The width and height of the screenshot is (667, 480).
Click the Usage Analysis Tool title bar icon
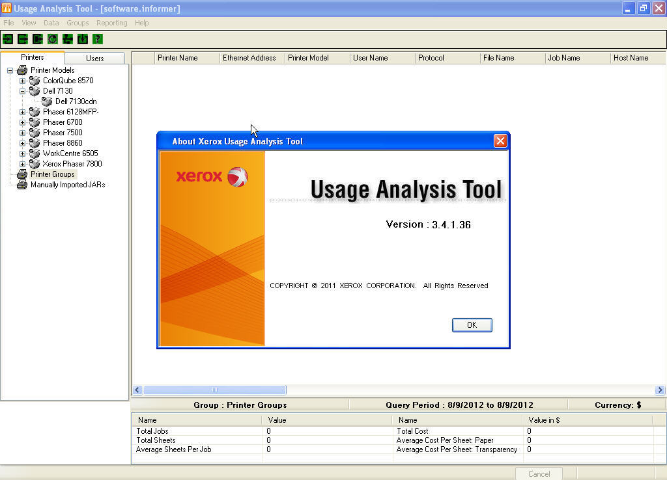click(x=7, y=8)
